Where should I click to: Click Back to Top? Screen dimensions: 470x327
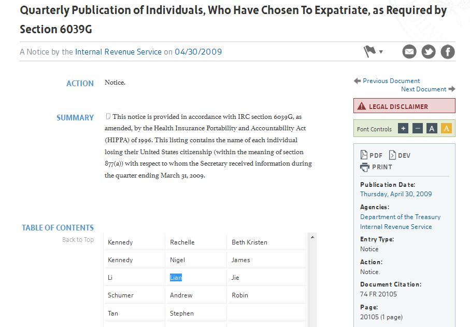tap(78, 240)
